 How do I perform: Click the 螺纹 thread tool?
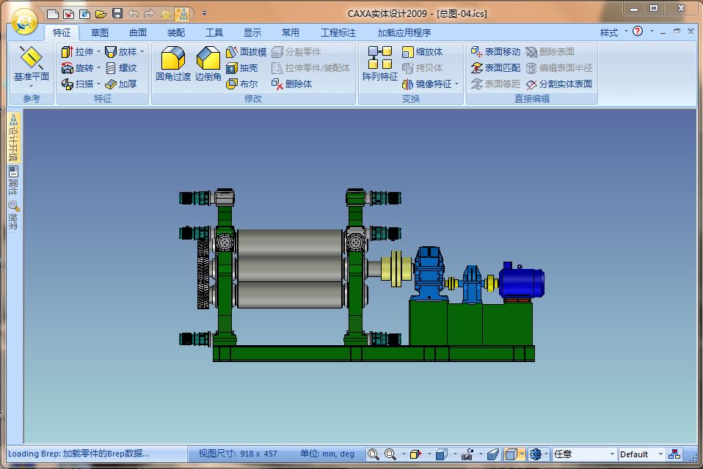pyautogui.click(x=121, y=68)
